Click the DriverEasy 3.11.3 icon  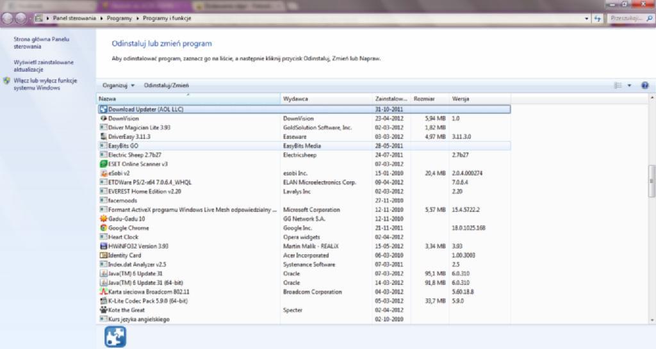[103, 136]
